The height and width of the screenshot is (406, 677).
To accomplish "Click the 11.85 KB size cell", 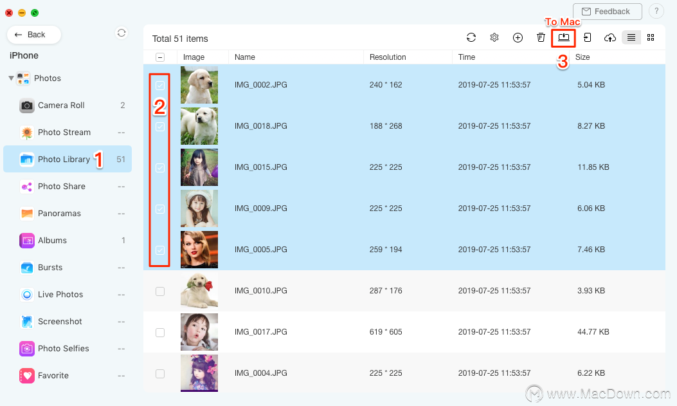I will [x=593, y=167].
